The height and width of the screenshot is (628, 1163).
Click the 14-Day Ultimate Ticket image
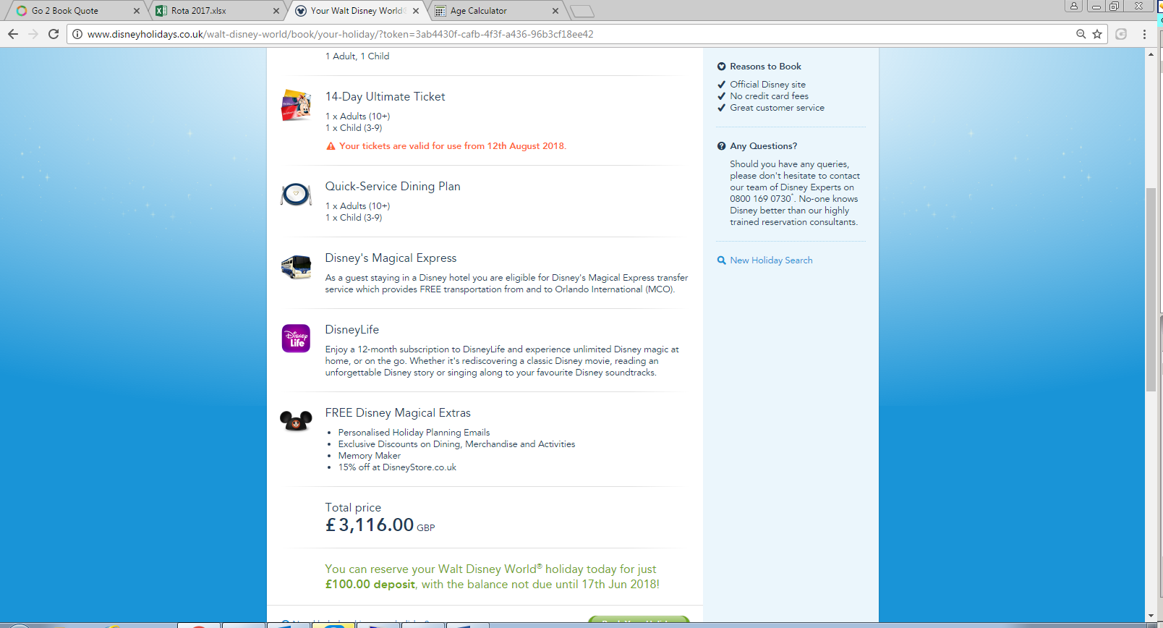[296, 106]
